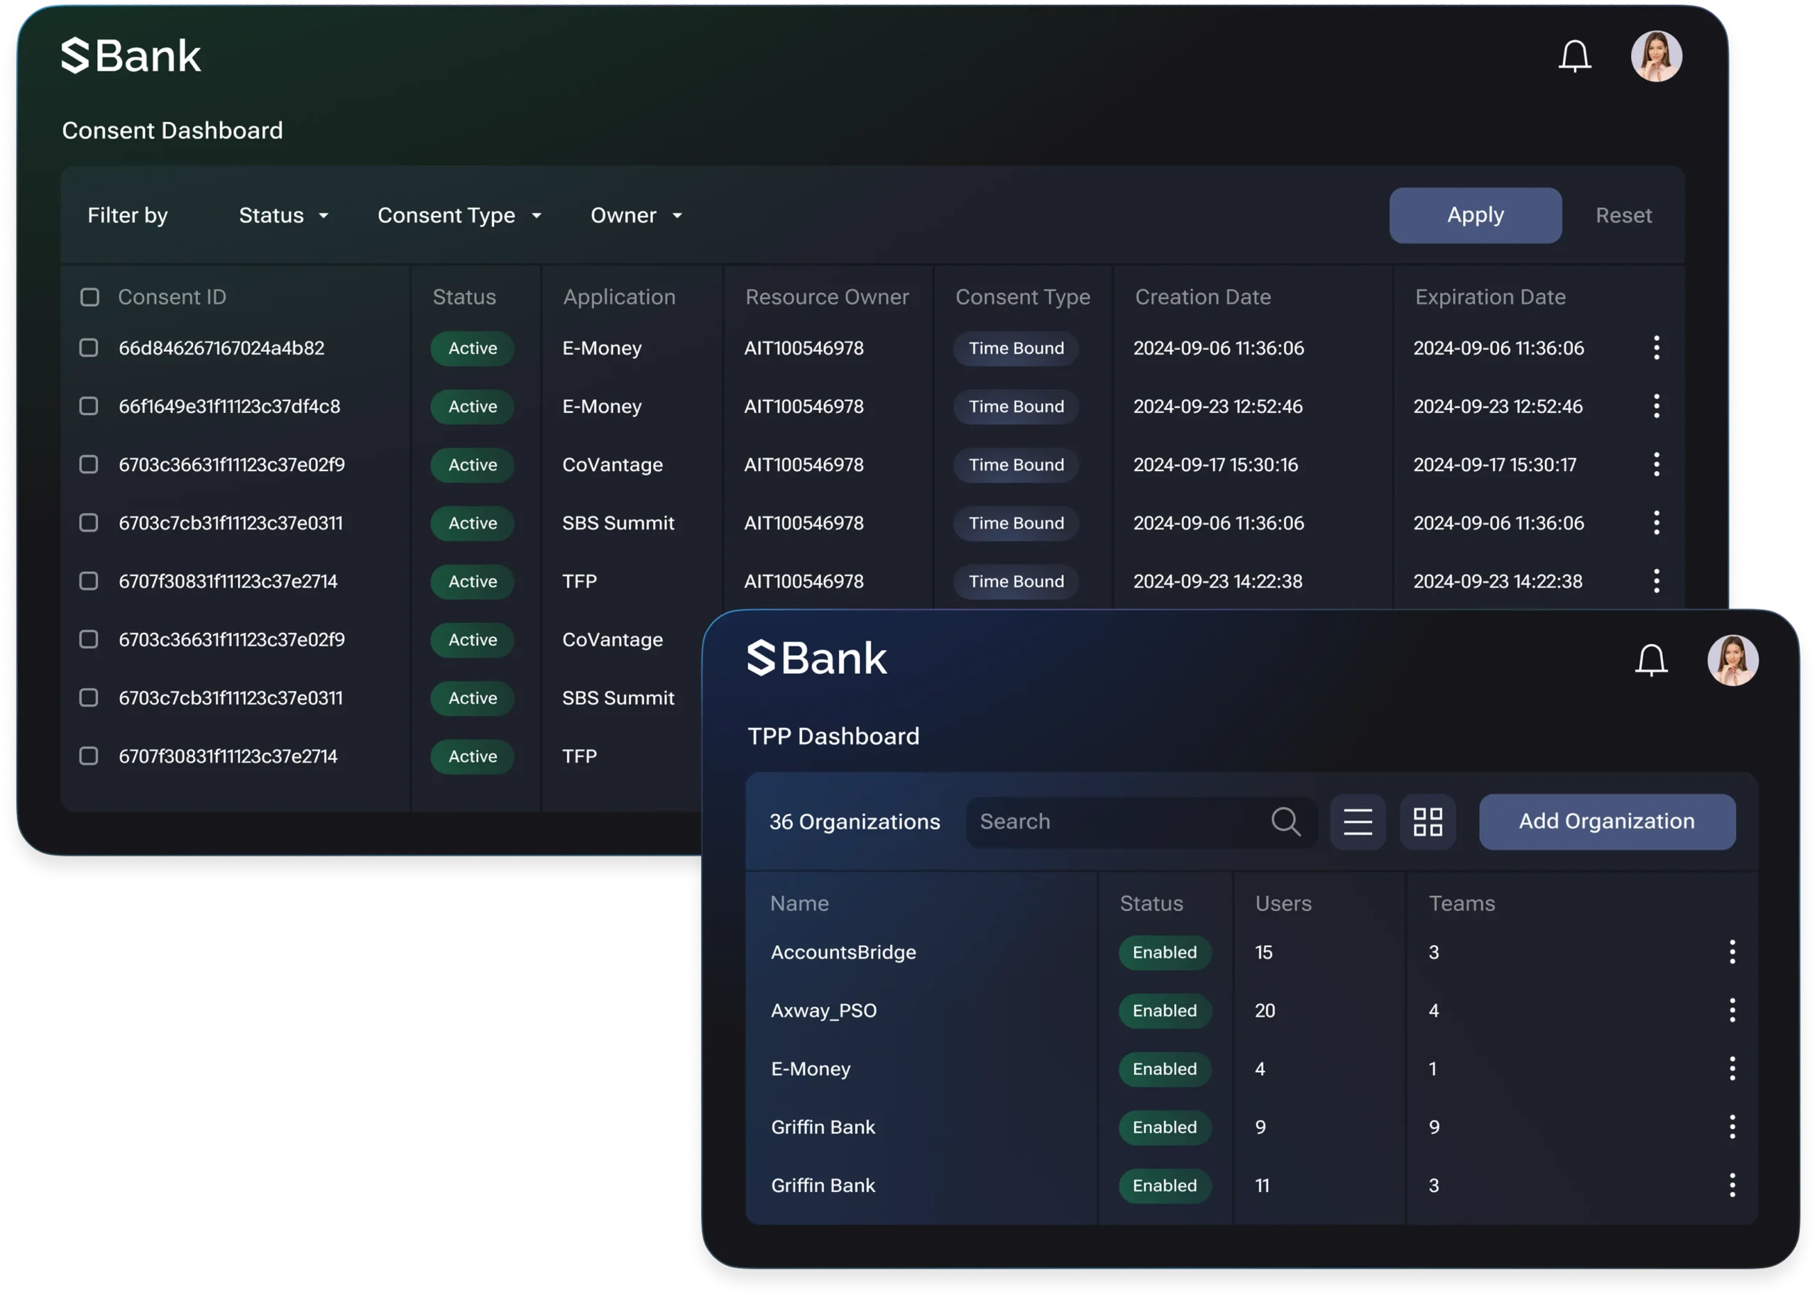Switch to grid view in TPP Dashboard
The width and height of the screenshot is (1817, 1297).
pos(1427,822)
